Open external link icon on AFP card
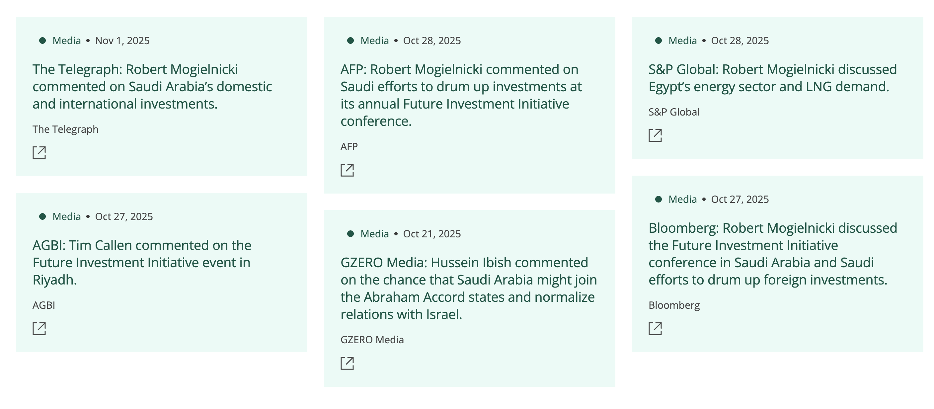 coord(347,170)
